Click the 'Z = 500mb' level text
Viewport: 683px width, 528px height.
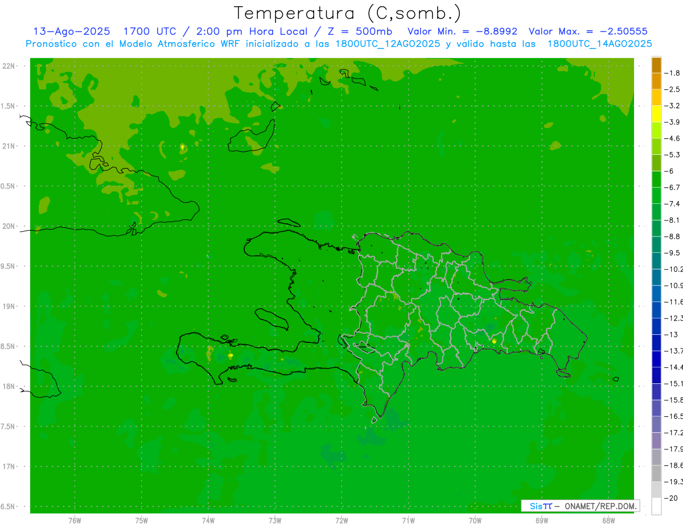(x=360, y=31)
